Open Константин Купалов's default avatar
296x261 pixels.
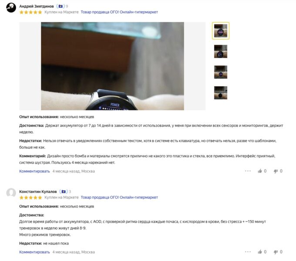coord(11,193)
